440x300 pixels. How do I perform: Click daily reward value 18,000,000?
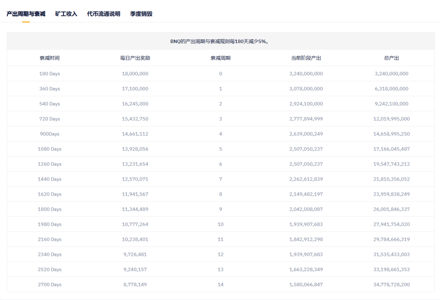click(135, 73)
